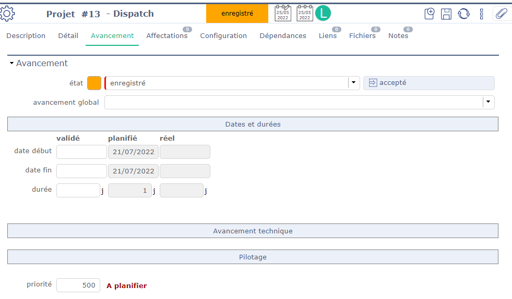Click the paperclip attachment icon

pos(501,14)
